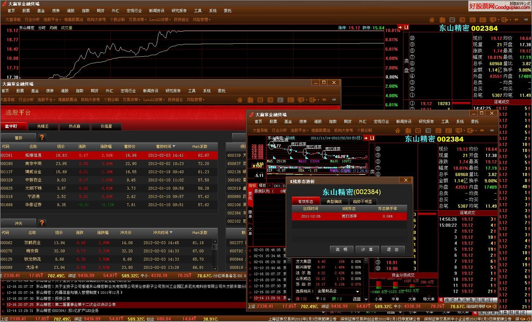Screen dimensions: 532x322
Task: Click trend chart icon in front K线 window toolbar
Action: click(418, 130)
